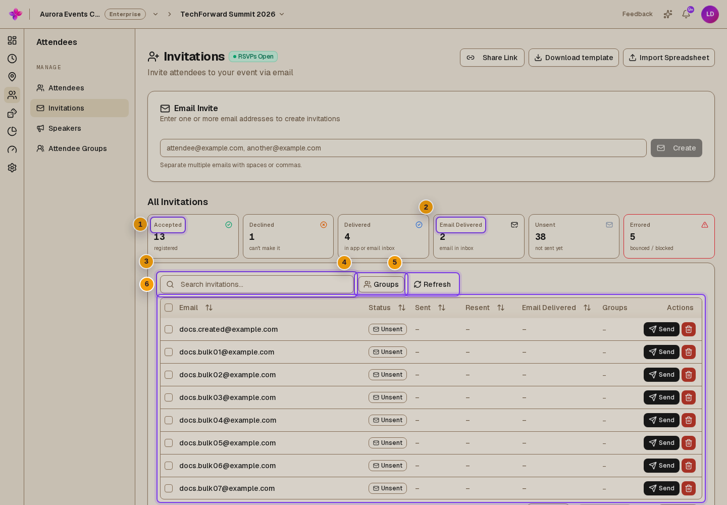Open the Groups filter
Viewport: 727px width, 505px height.
(x=381, y=284)
